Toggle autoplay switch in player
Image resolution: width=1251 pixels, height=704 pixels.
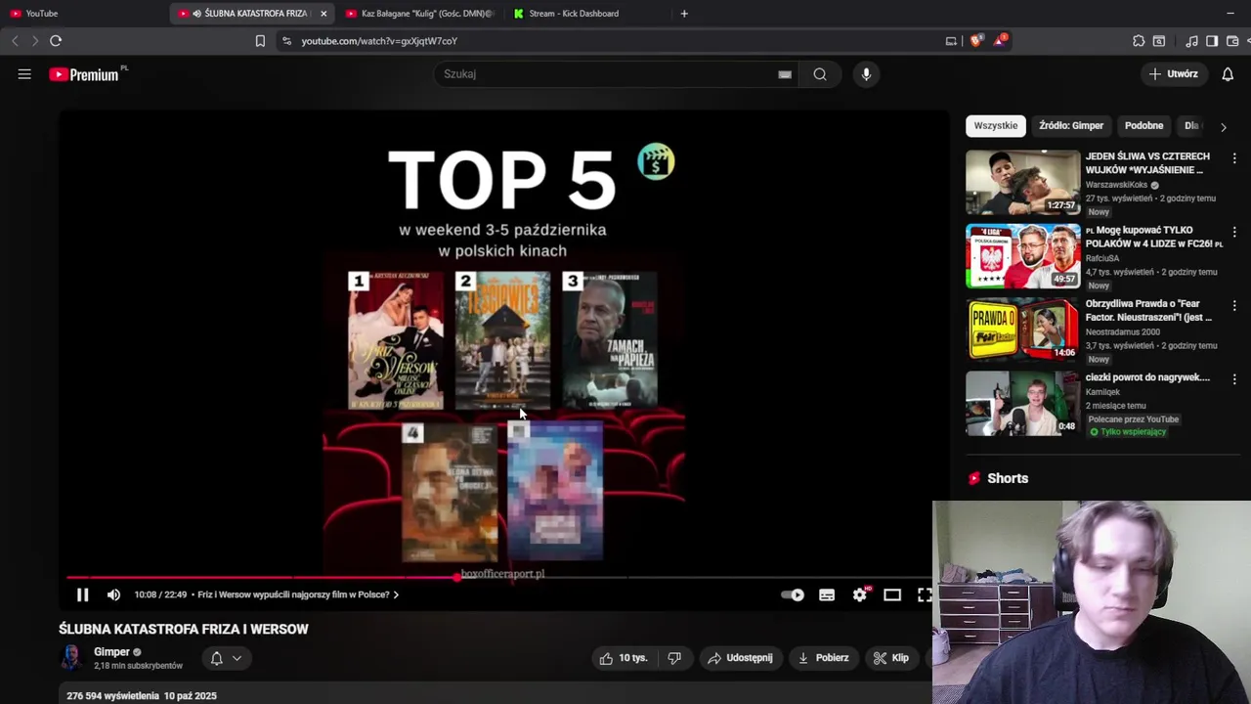tap(793, 594)
